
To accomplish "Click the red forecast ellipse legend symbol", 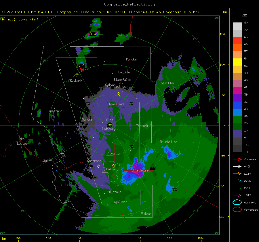I will [x=237, y=209].
